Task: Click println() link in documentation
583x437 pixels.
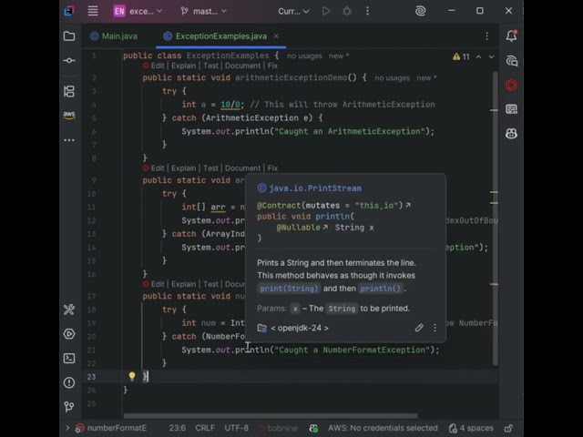Action: tap(381, 289)
